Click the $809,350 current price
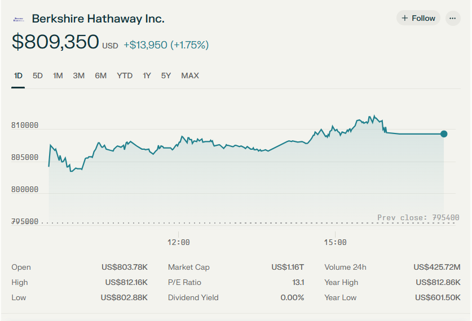472x321 pixels. point(55,42)
